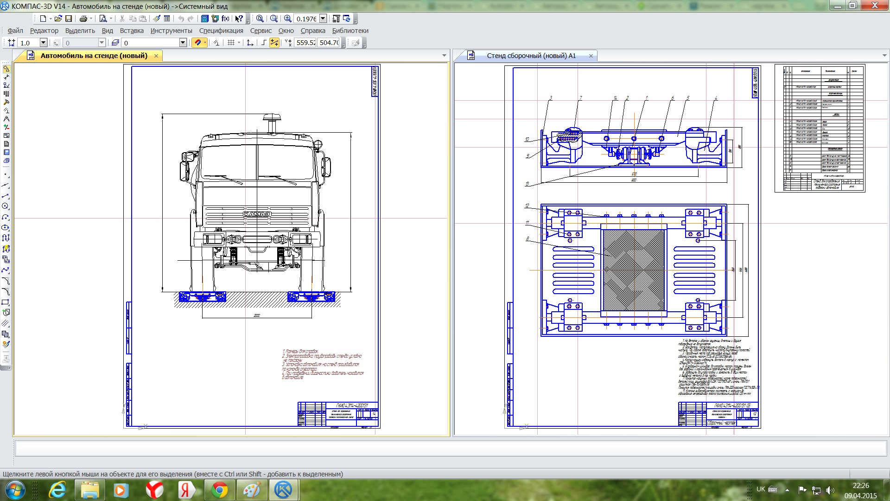The width and height of the screenshot is (890, 501).
Task: Choose the Rectangle drawing tool
Action: point(6,302)
